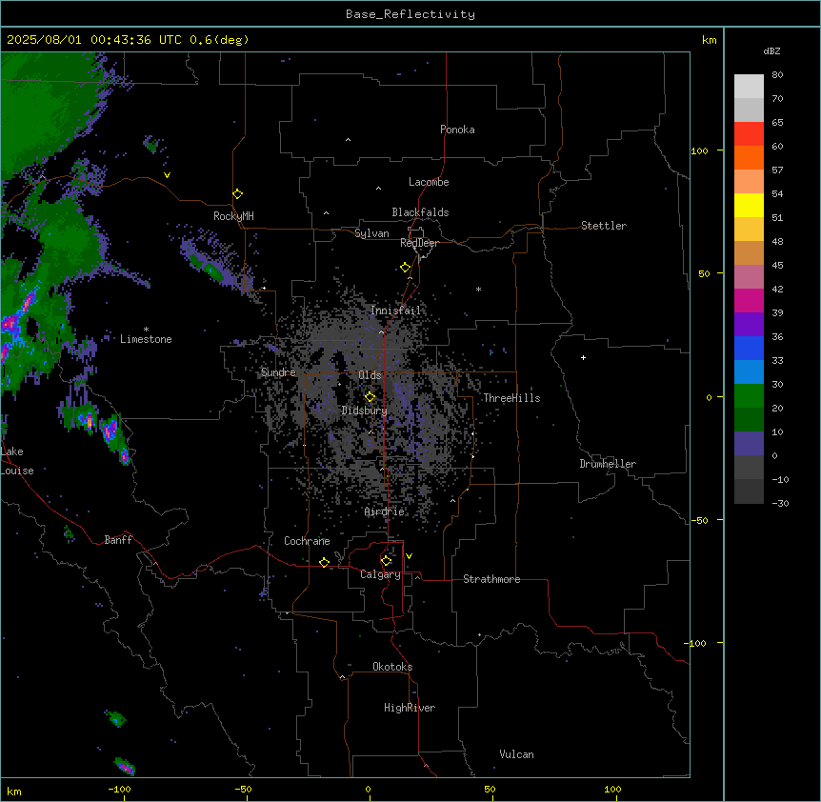821x802 pixels.
Task: Click the dBZ legend heading
Action: coord(771,50)
